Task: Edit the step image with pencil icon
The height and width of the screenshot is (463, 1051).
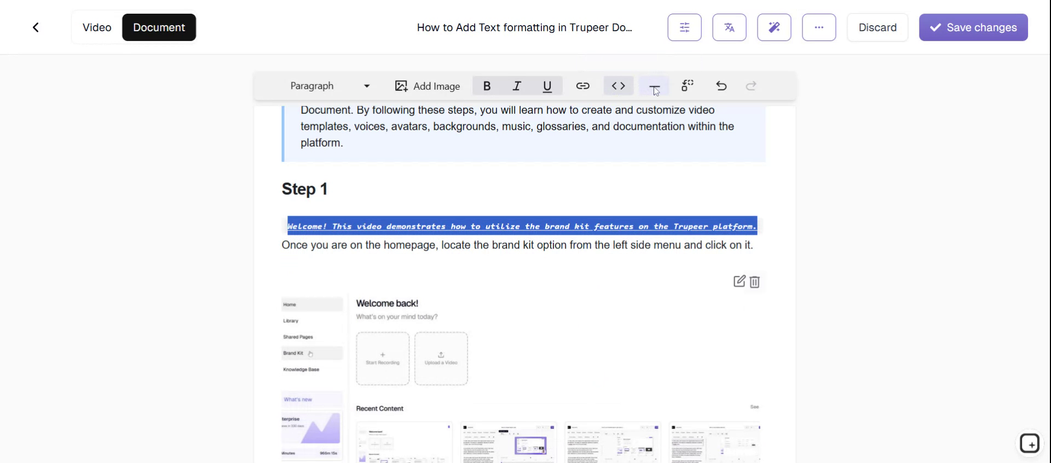Action: tap(739, 281)
